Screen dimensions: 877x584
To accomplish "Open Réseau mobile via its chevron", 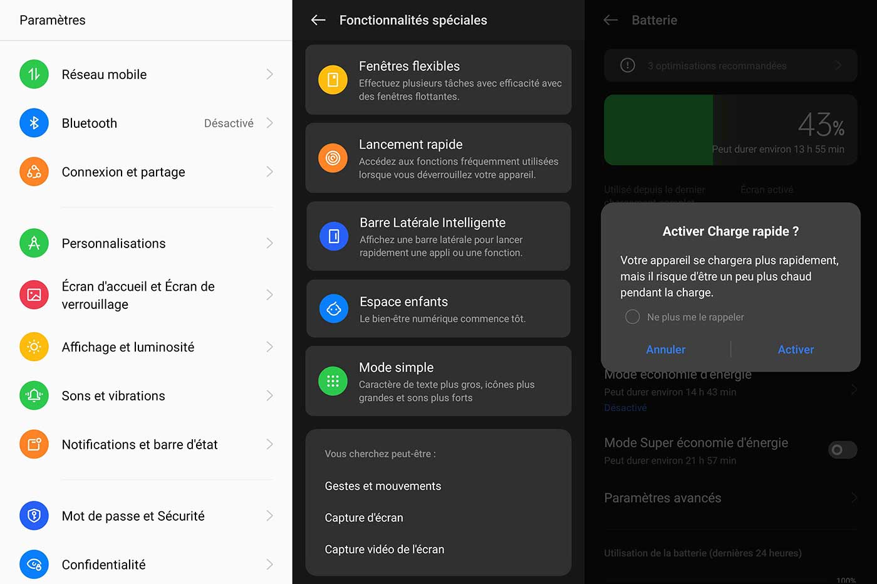I will point(269,75).
